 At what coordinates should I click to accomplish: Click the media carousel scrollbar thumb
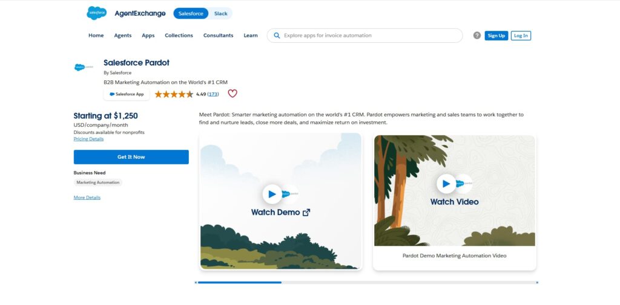tap(240, 283)
